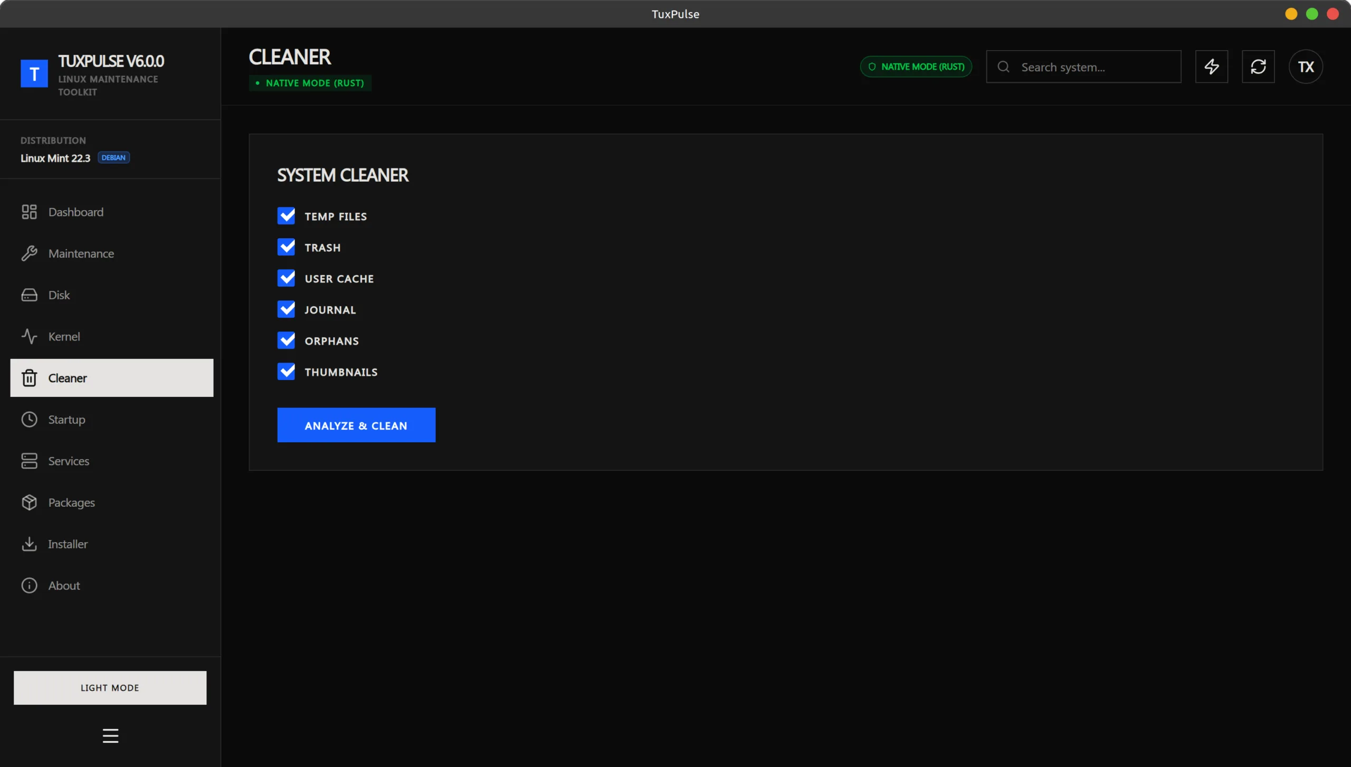The height and width of the screenshot is (767, 1351).
Task: Open Startup section with clock icon
Action: click(66, 420)
